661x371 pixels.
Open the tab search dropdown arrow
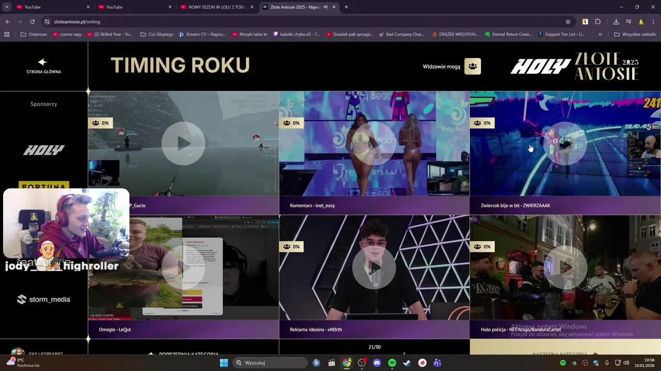(6, 7)
